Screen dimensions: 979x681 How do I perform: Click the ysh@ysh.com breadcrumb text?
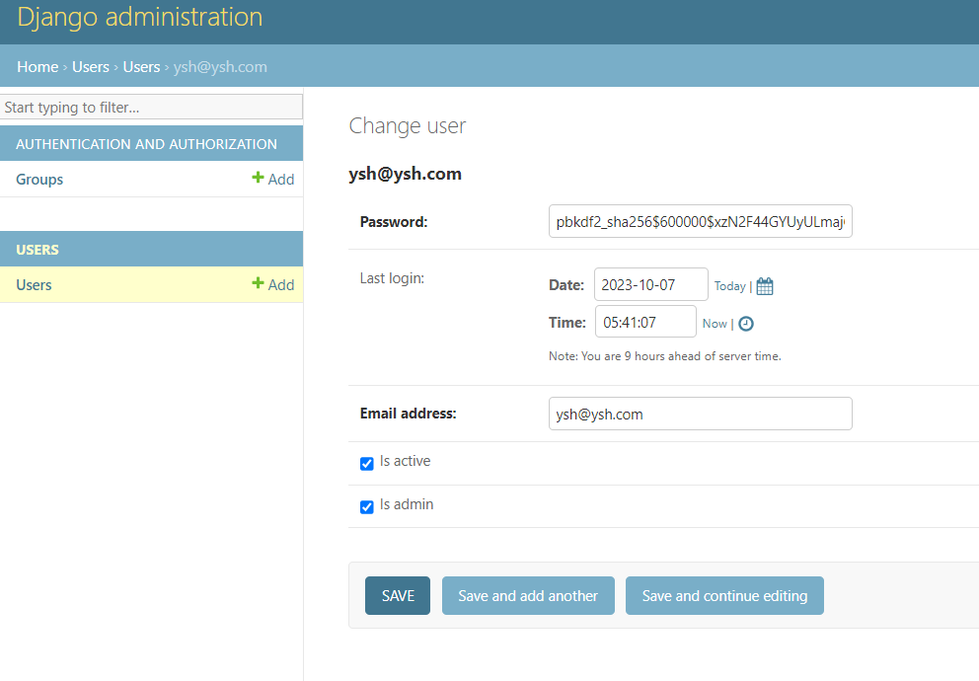[x=220, y=67]
